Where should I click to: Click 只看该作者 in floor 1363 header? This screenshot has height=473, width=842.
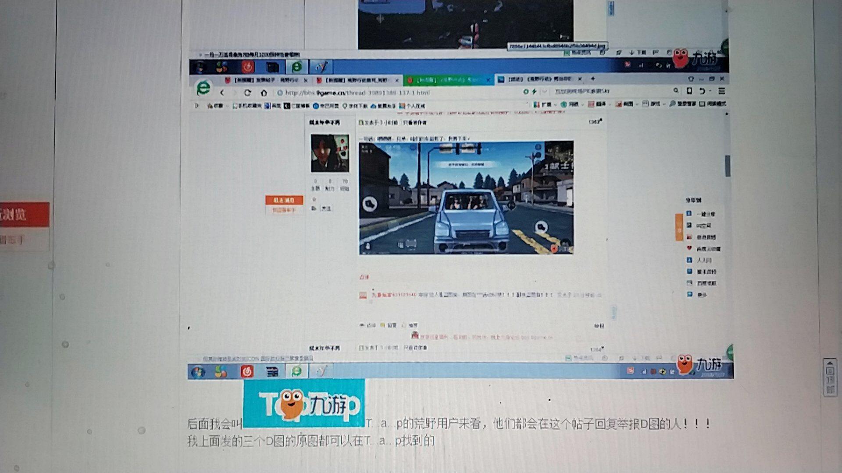click(415, 123)
